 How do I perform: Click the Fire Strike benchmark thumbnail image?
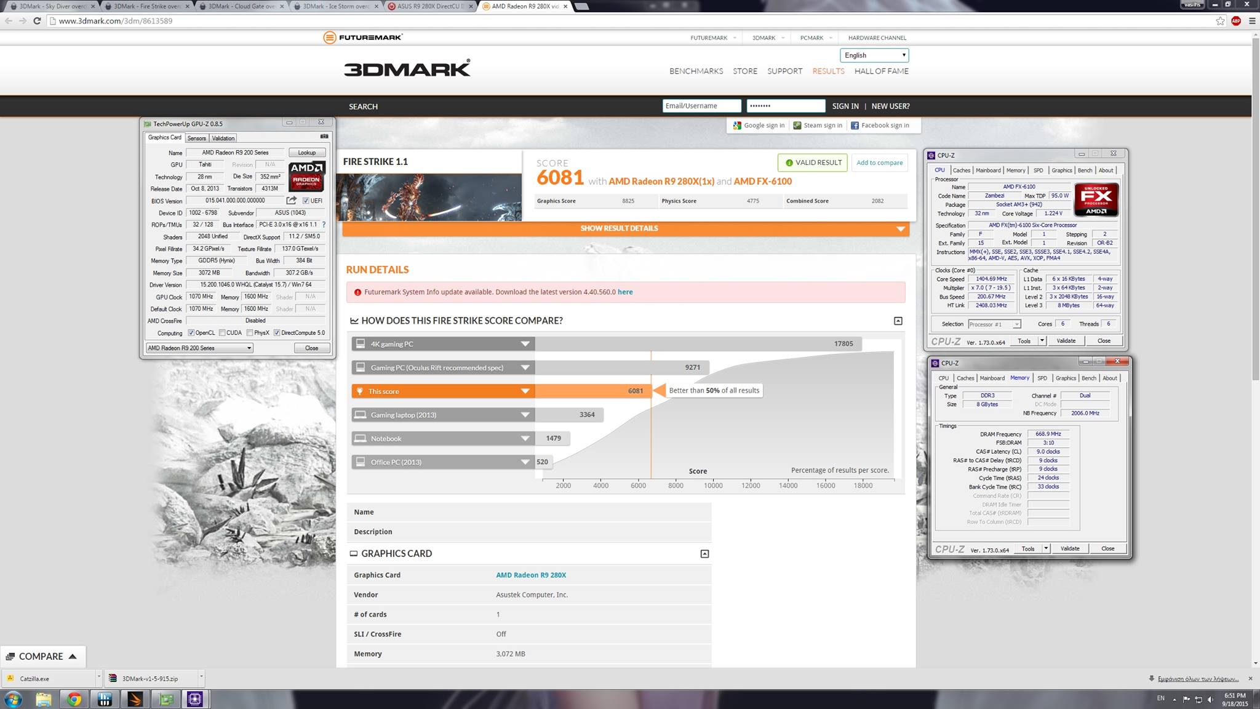(x=429, y=197)
